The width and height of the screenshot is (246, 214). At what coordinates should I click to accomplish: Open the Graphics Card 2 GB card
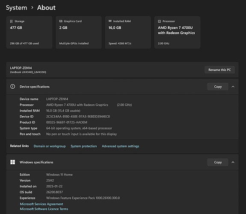pyautogui.click(x=79, y=33)
